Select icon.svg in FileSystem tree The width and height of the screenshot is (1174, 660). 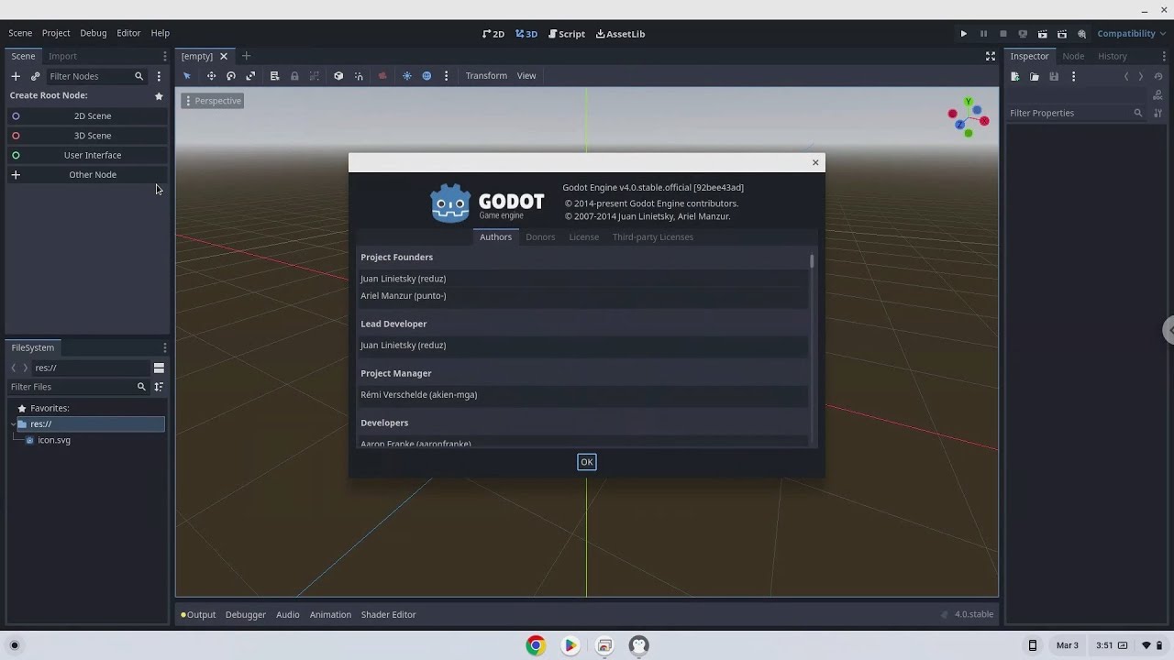pyautogui.click(x=54, y=440)
